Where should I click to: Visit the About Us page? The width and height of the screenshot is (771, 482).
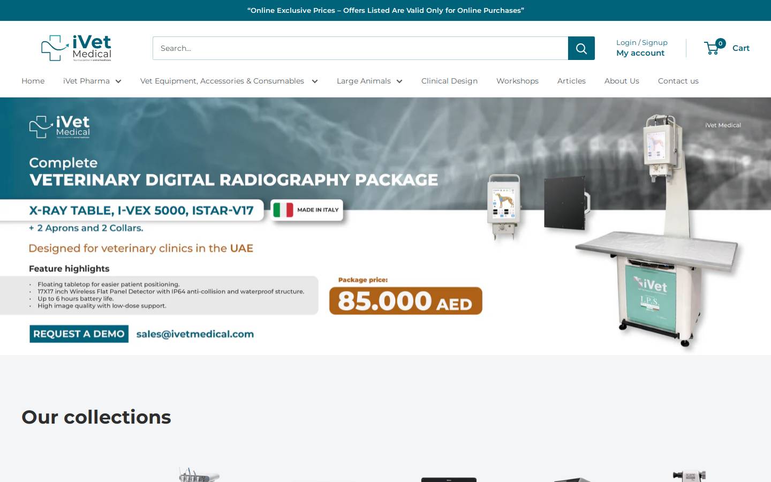click(x=622, y=81)
